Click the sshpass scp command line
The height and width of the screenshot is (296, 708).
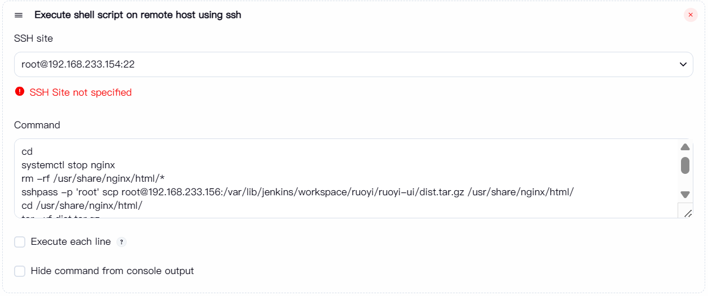click(298, 192)
